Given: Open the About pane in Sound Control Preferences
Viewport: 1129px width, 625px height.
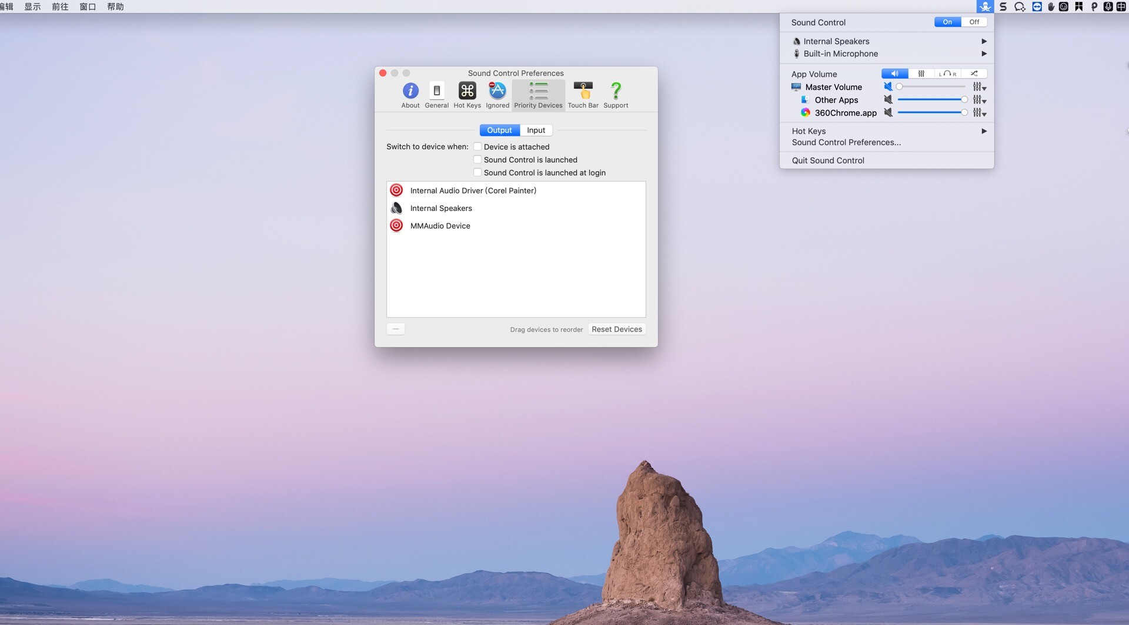Looking at the screenshot, I should tap(410, 94).
